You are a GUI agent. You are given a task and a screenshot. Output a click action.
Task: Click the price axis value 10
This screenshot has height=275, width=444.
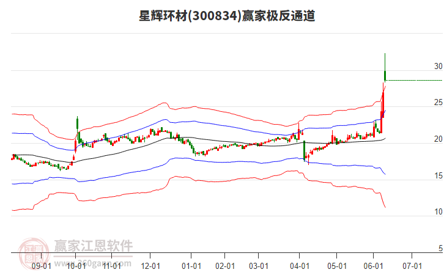coord(438,211)
